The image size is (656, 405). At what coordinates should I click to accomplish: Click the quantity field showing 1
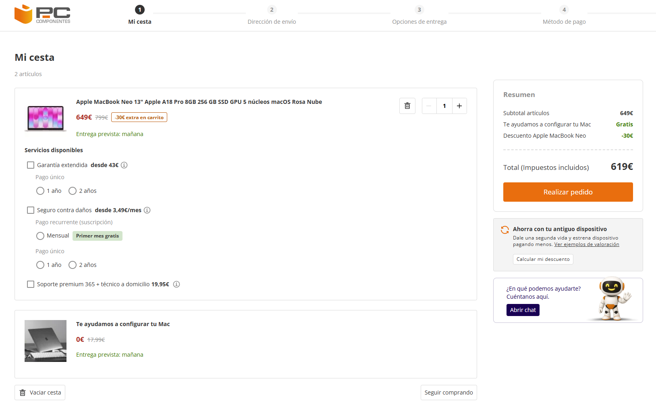[x=444, y=106]
